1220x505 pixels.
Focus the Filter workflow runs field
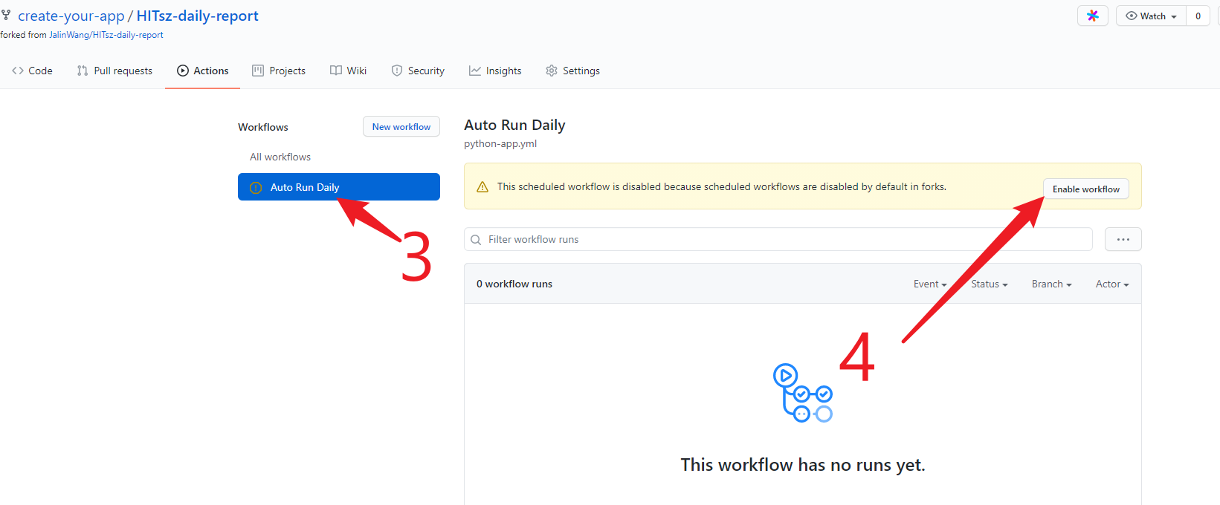pos(778,239)
